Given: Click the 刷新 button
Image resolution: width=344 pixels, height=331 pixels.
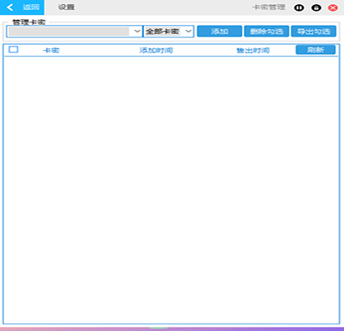Looking at the screenshot, I should coord(316,50).
